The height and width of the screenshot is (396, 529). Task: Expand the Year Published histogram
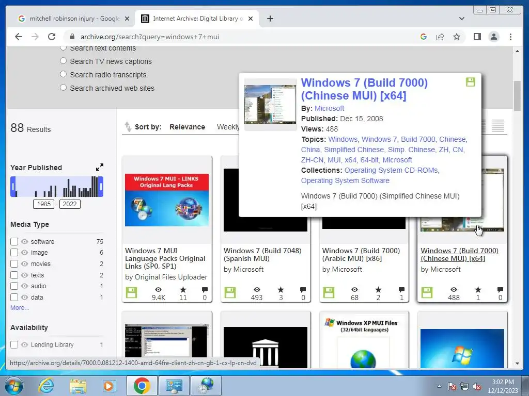(100, 167)
